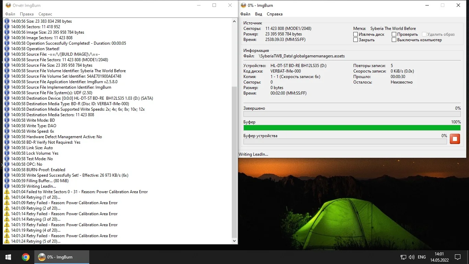This screenshot has height=264, width=469.
Task: Click the '0% - ImgBurn' taskbar button
Action: (x=62, y=257)
